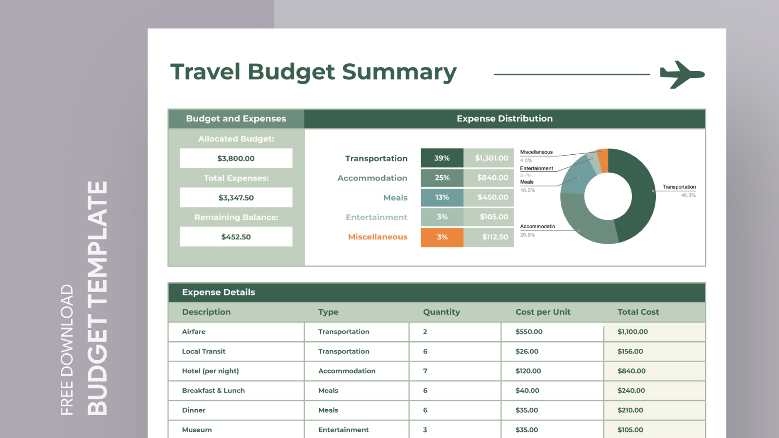Click the dark green Transportation color swatch
Image resolution: width=779 pixels, height=438 pixels.
(441, 158)
